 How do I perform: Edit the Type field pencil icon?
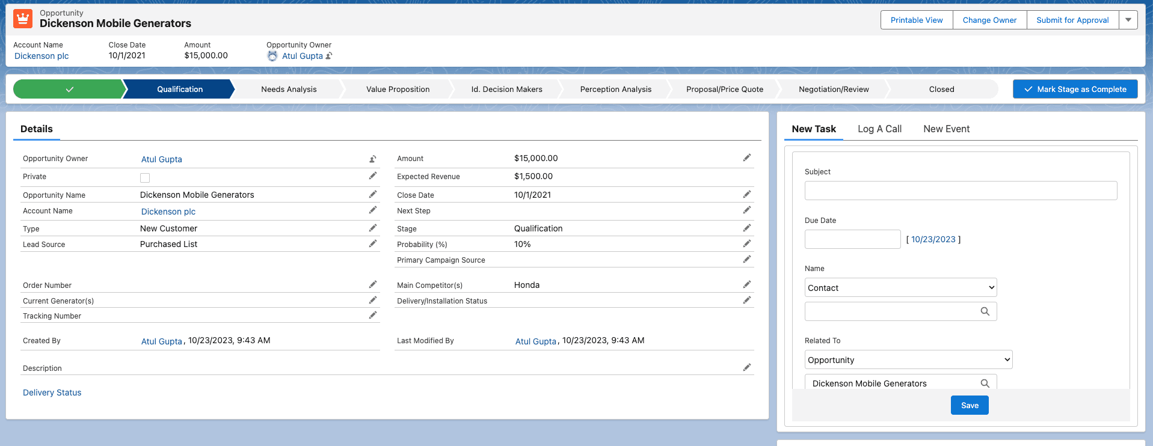373,228
